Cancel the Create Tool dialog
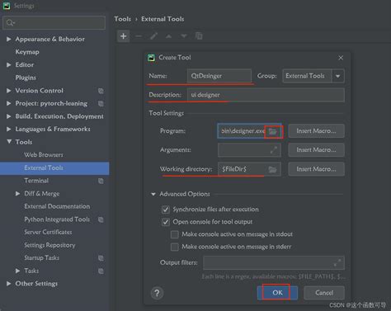Viewport: 391px width, 311px height. tap(324, 293)
